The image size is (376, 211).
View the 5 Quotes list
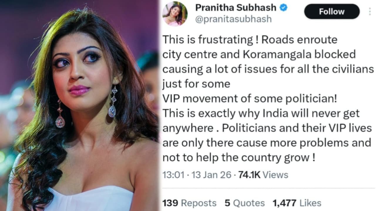(x=244, y=203)
